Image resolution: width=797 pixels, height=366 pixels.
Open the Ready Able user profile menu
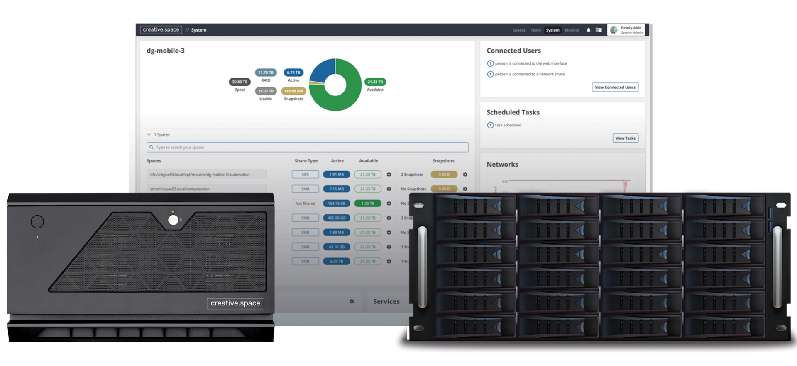click(626, 30)
